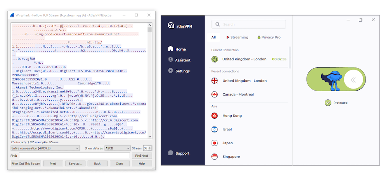Select the Hong Kong flag icon

pyautogui.click(x=215, y=116)
